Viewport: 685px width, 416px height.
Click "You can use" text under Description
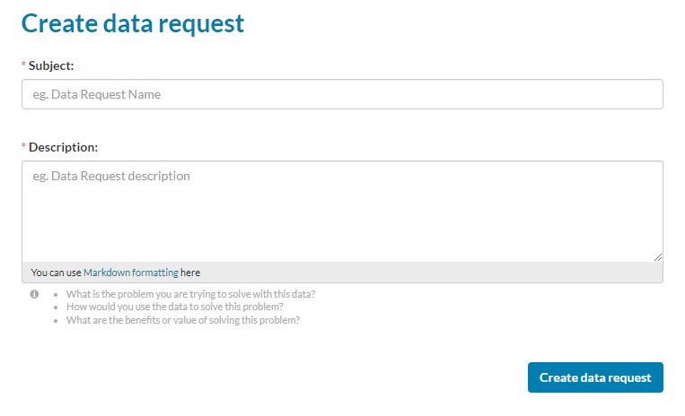click(x=56, y=273)
